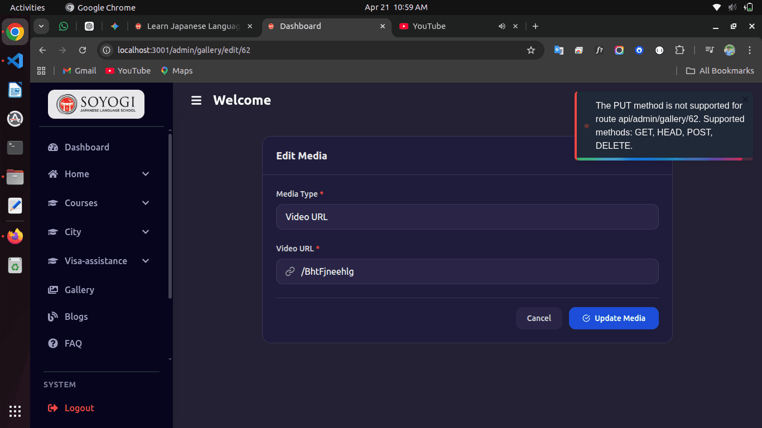762x428 pixels.
Task: Click the Update Media button
Action: point(614,318)
